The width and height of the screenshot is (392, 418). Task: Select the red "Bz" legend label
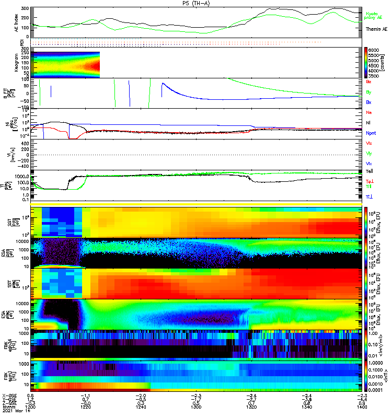[368, 82]
